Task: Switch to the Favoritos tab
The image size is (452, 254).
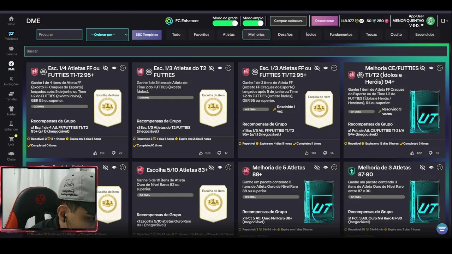Action: [x=202, y=35]
